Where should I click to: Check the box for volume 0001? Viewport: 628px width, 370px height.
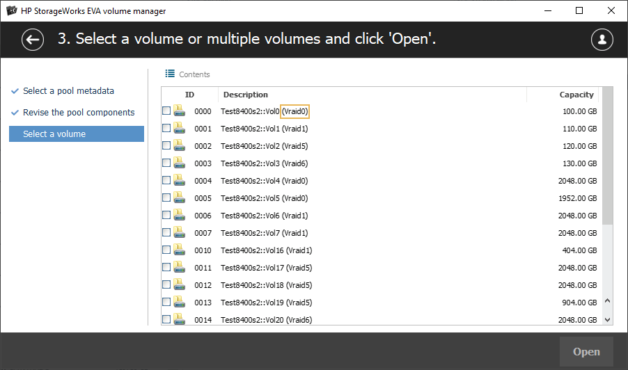pos(166,128)
